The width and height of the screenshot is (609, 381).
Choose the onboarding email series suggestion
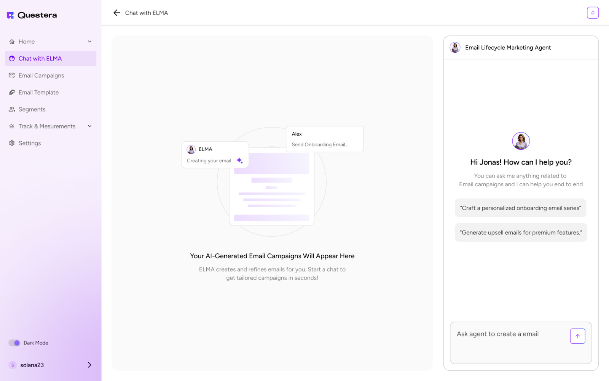point(520,208)
